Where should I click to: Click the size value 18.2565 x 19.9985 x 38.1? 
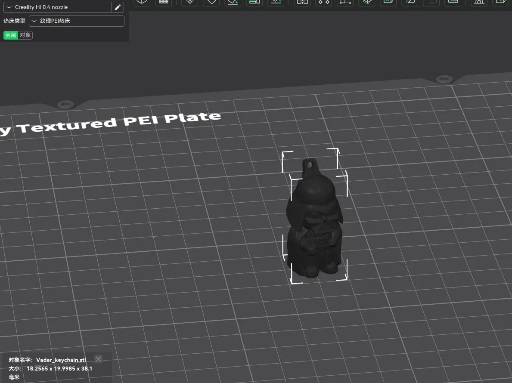click(x=59, y=368)
